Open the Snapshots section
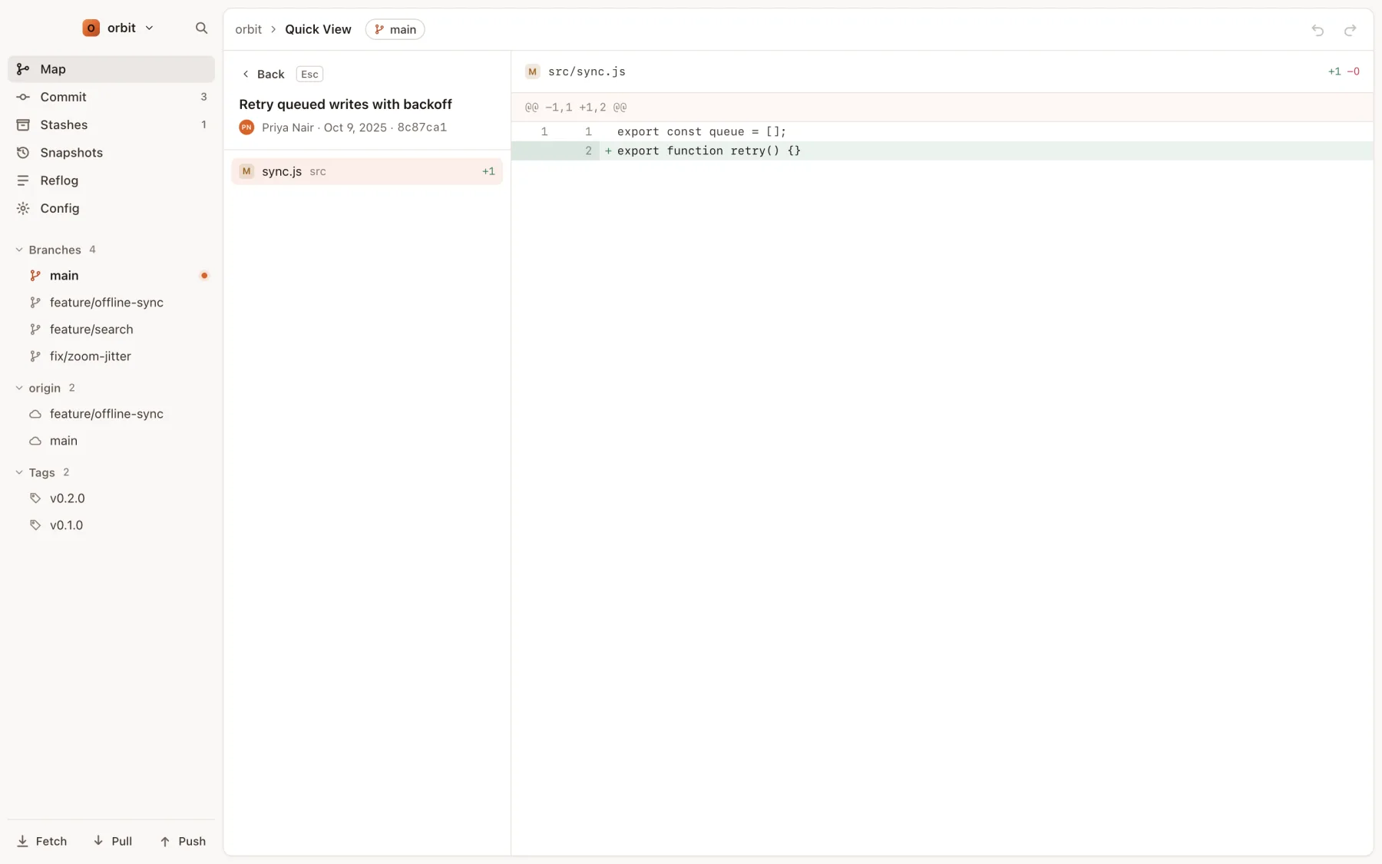The width and height of the screenshot is (1382, 864). point(111,153)
